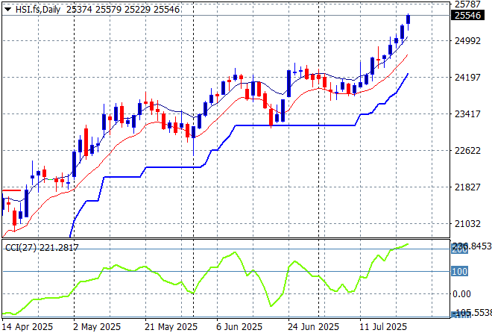The image size is (492, 336).
Task: Click the 25787 price axis label
Action: (467, 4)
